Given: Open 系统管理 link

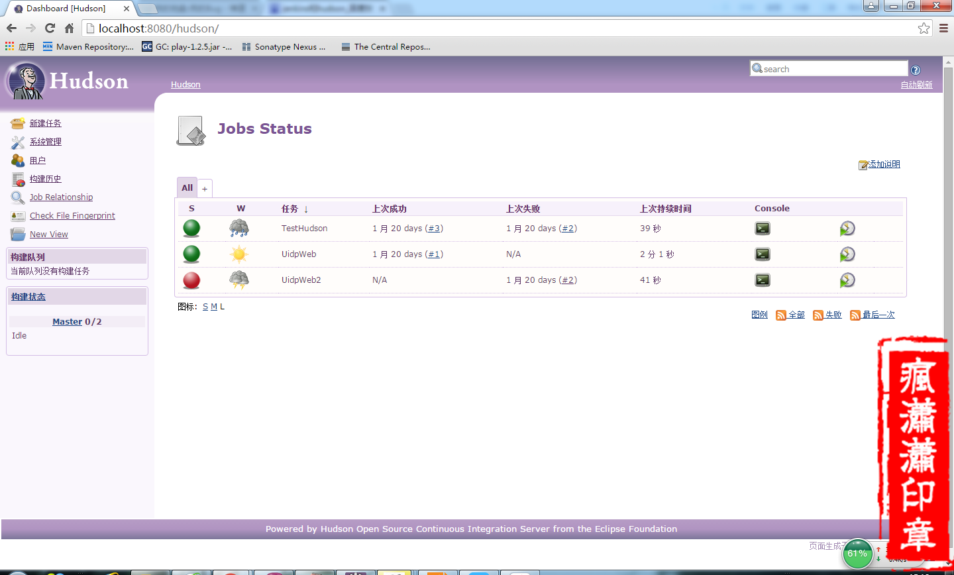Looking at the screenshot, I should tap(46, 142).
